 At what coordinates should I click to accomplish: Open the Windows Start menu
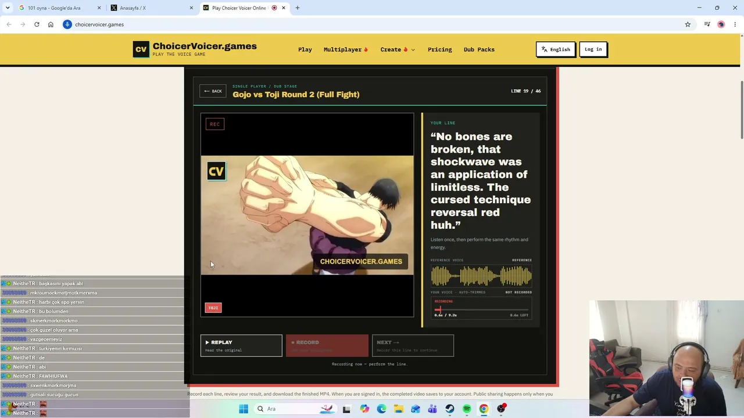(x=244, y=409)
